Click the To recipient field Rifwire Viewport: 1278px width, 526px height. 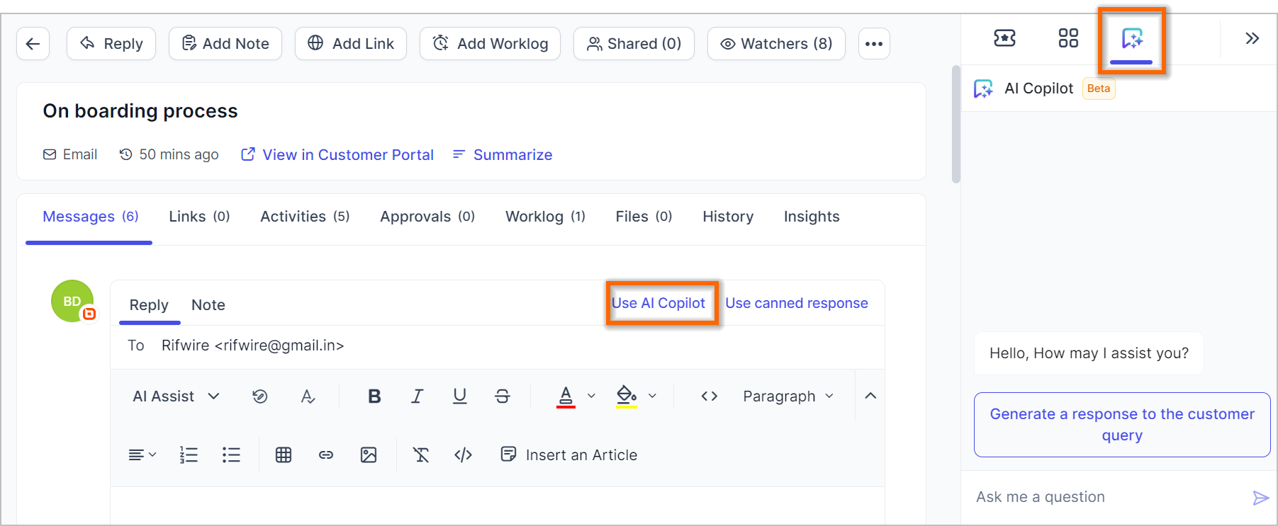coord(252,345)
